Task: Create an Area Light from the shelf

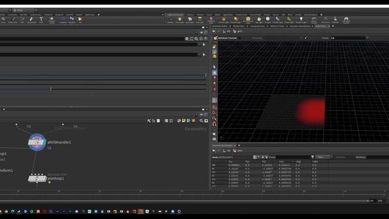Action: [x=199, y=20]
